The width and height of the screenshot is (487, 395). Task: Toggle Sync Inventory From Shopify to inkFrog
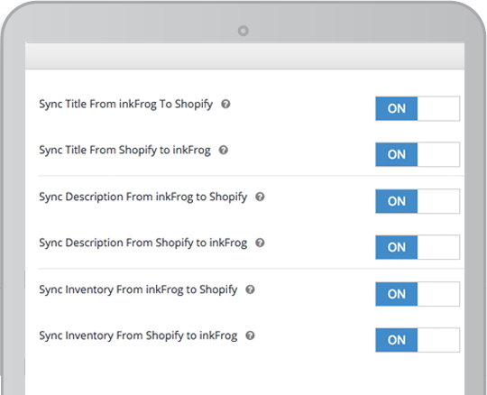(418, 340)
